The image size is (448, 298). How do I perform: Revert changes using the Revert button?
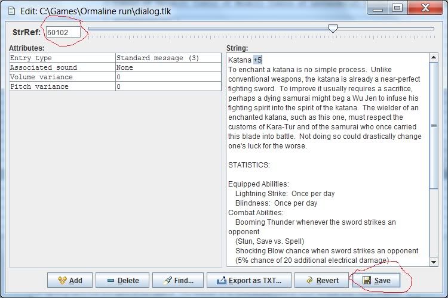[321, 280]
